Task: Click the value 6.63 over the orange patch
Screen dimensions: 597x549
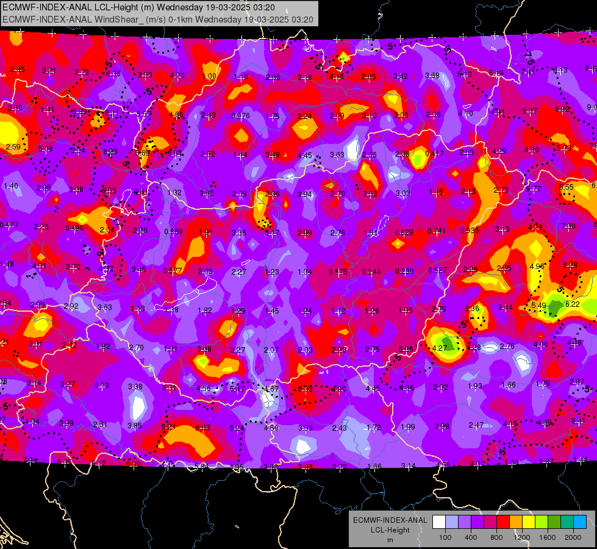Action: coord(203,428)
